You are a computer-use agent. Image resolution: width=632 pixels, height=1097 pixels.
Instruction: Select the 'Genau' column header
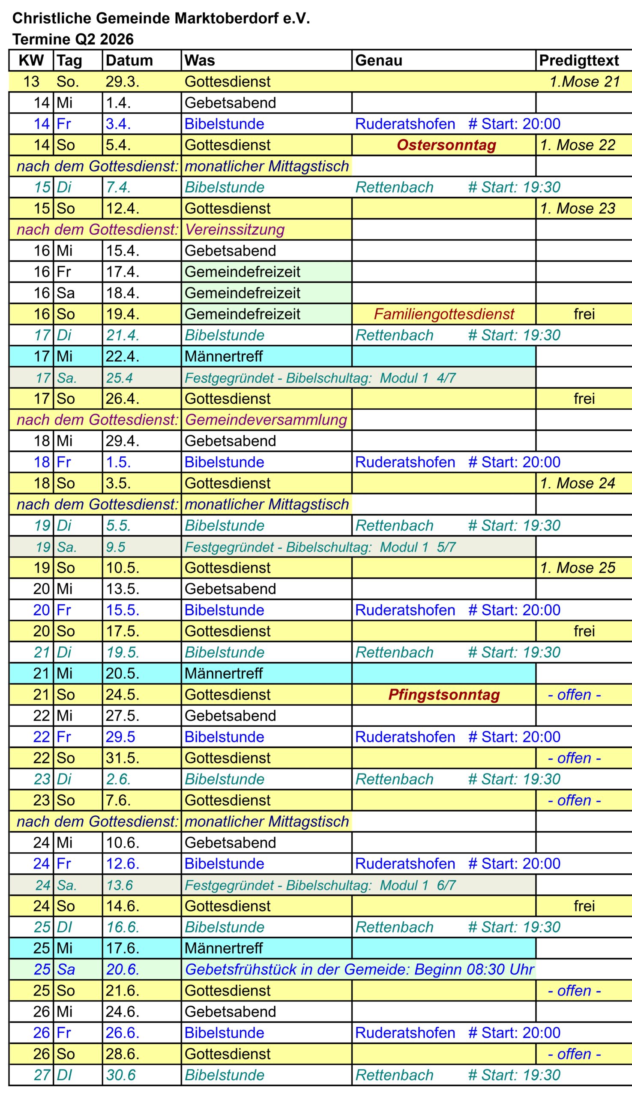pyautogui.click(x=378, y=60)
